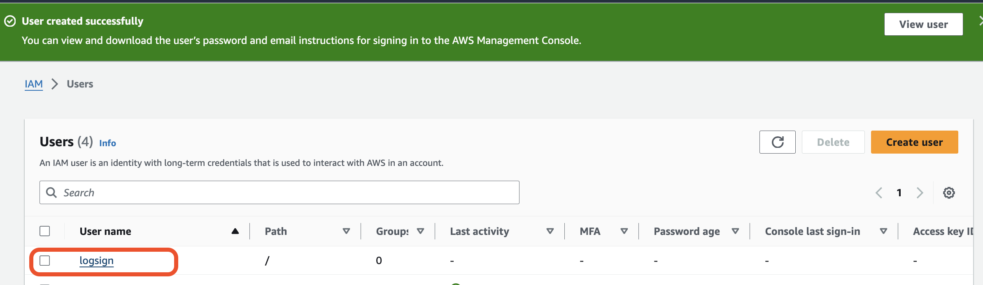983x285 pixels.
Task: Open table preferences gear icon
Action: pos(949,193)
